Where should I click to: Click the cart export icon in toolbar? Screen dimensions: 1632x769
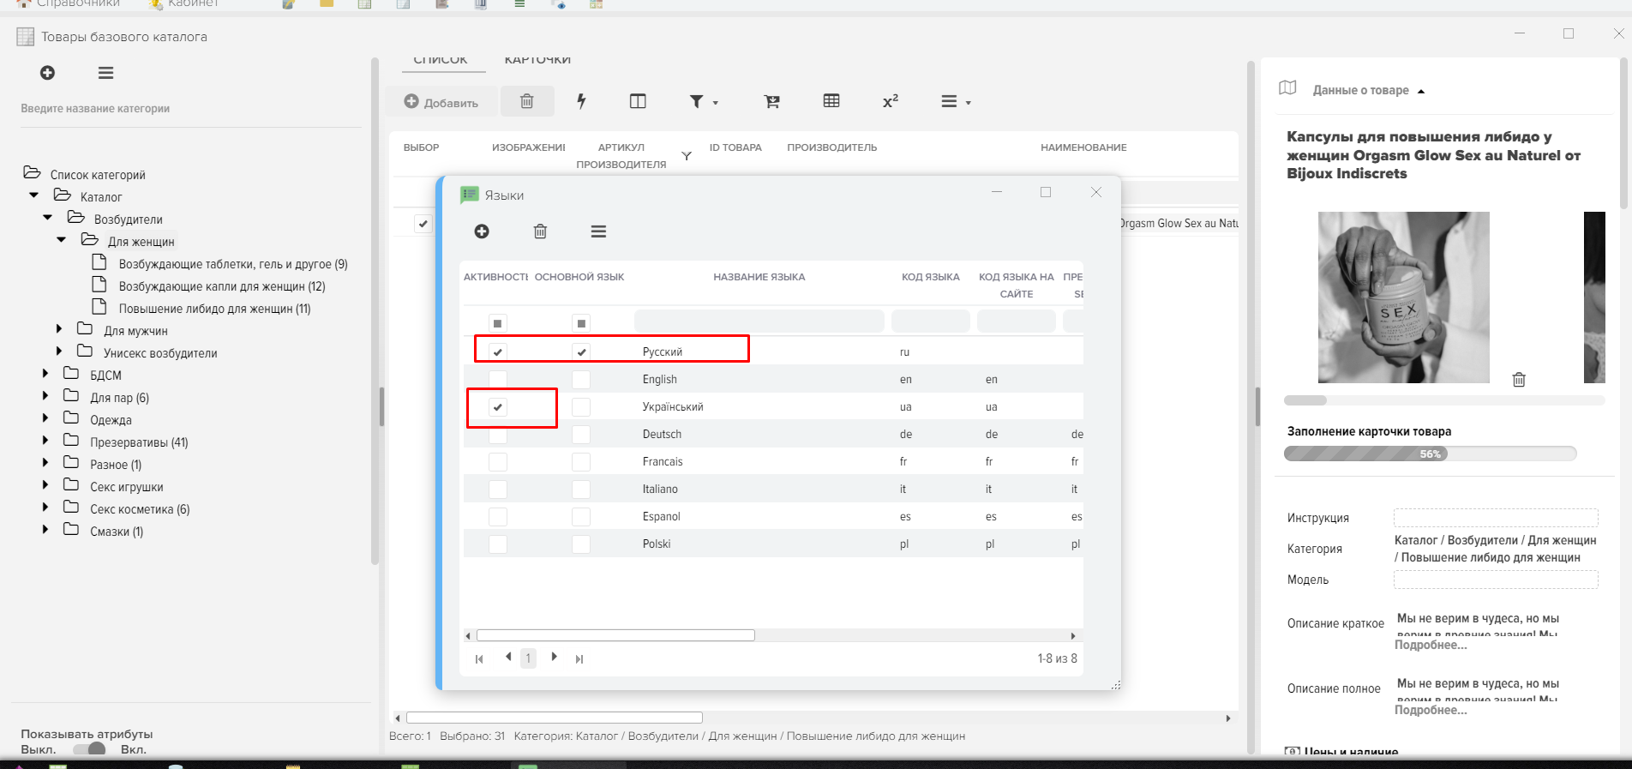(x=772, y=101)
